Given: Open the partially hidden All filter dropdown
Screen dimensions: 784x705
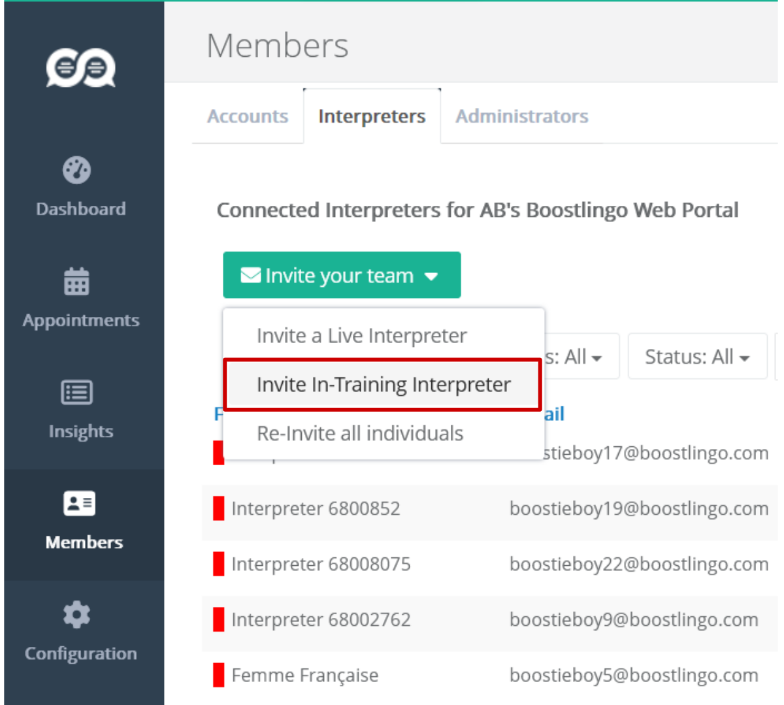Looking at the screenshot, I should click(581, 356).
